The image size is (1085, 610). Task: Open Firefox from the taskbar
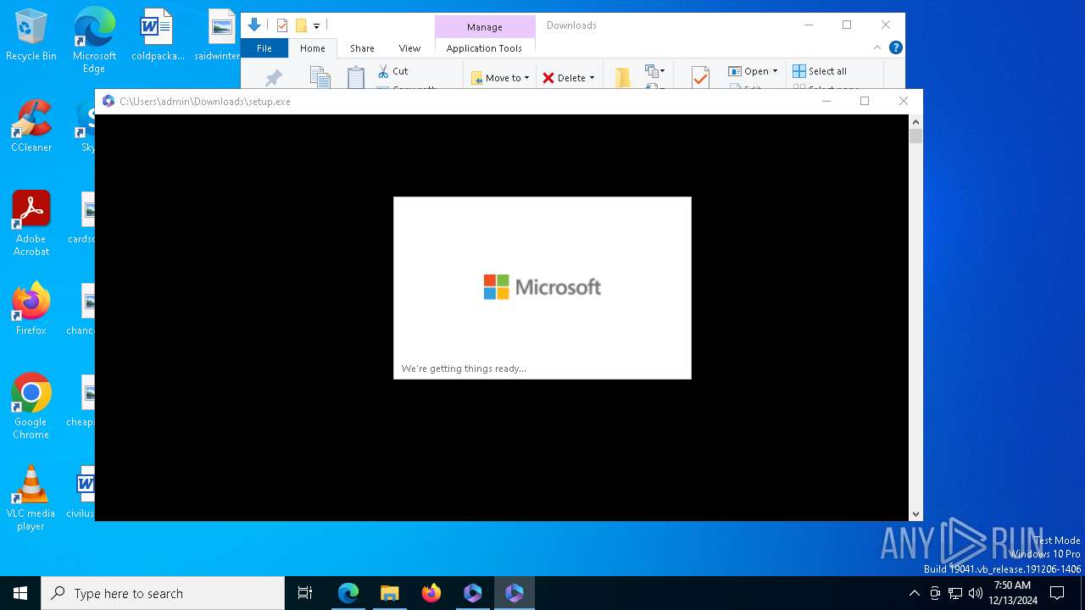[x=431, y=593]
